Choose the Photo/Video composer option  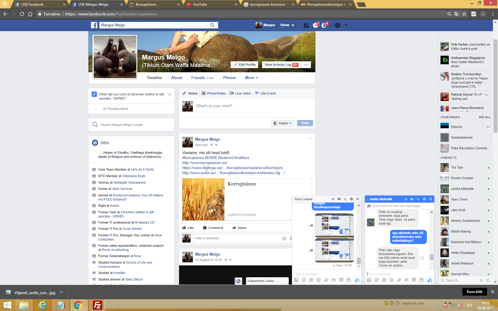(x=214, y=93)
